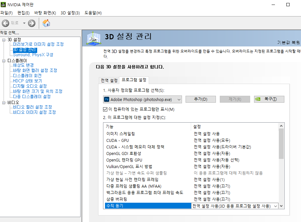Image resolution: width=301 pixels, height=222 pixels.
Task: Click the settings list scrollbar thumb
Action: (281, 144)
